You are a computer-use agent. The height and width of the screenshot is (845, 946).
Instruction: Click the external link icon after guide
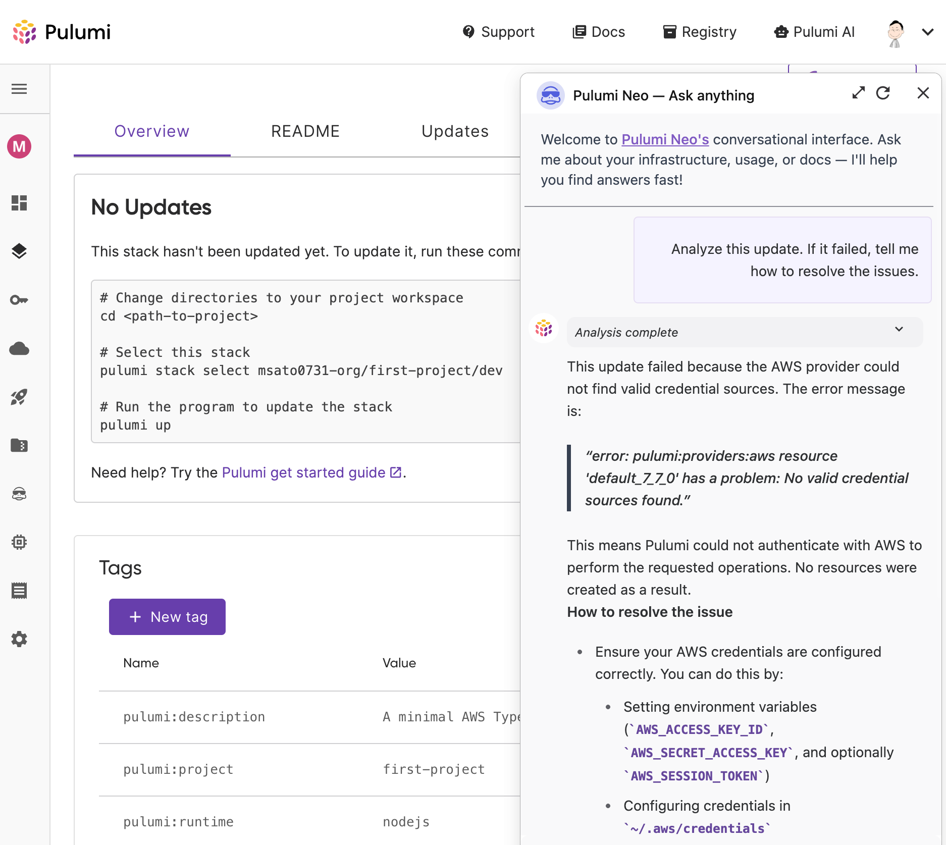coord(396,472)
